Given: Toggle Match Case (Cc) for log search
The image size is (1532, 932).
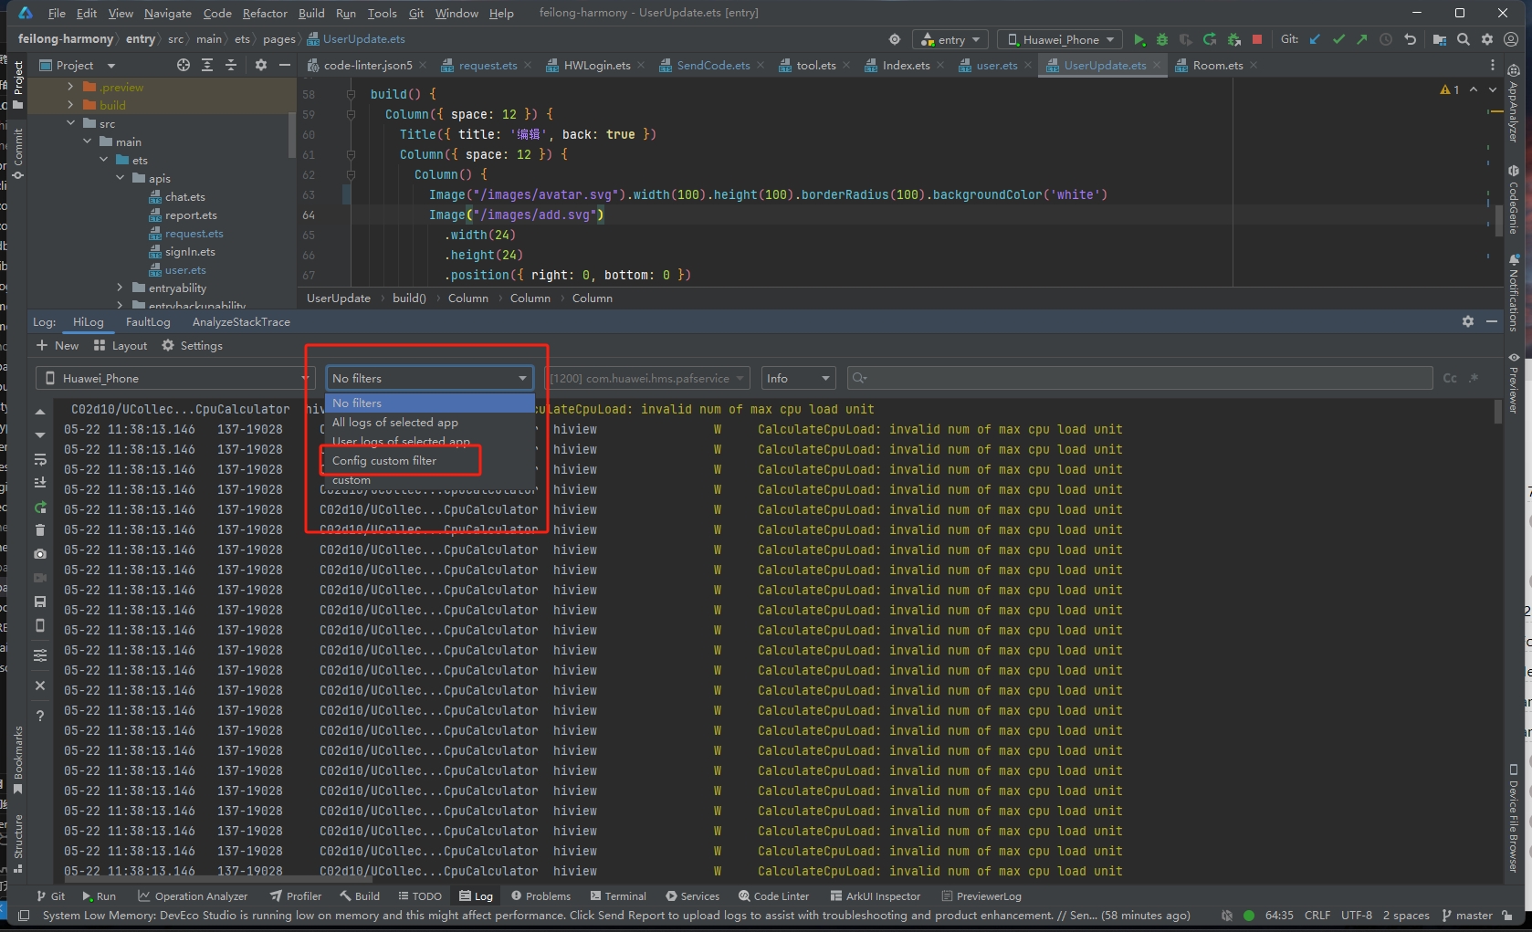Looking at the screenshot, I should click(1450, 378).
